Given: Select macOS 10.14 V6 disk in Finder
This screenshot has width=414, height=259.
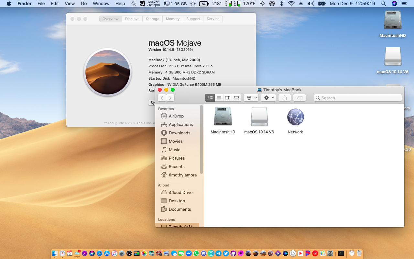Looking at the screenshot, I should tap(259, 120).
